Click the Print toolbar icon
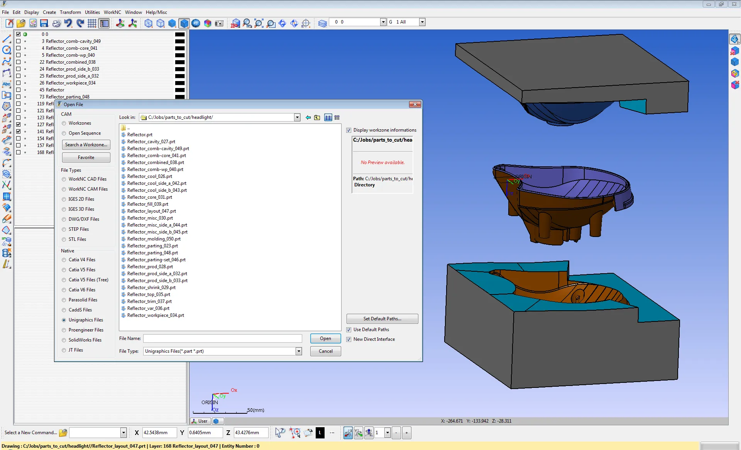Viewport: 741px width, 450px height. pos(56,24)
